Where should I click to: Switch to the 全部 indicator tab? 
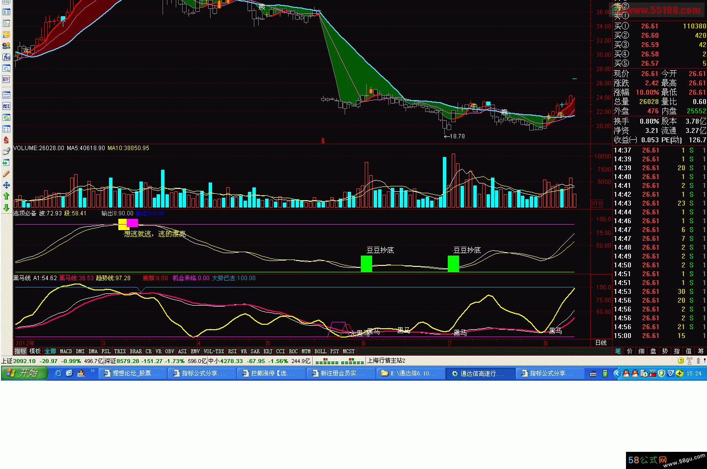click(50, 351)
